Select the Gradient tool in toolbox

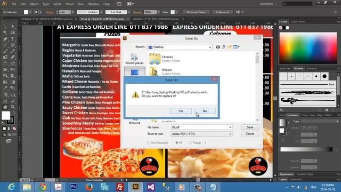(13, 82)
